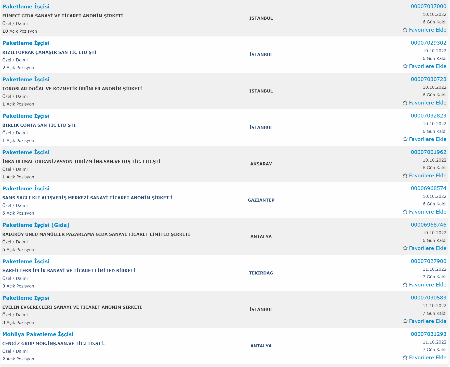Open Paketleme İşçisi (Gıda) job title
Image resolution: width=450 pixels, height=367 pixels.
point(36,225)
